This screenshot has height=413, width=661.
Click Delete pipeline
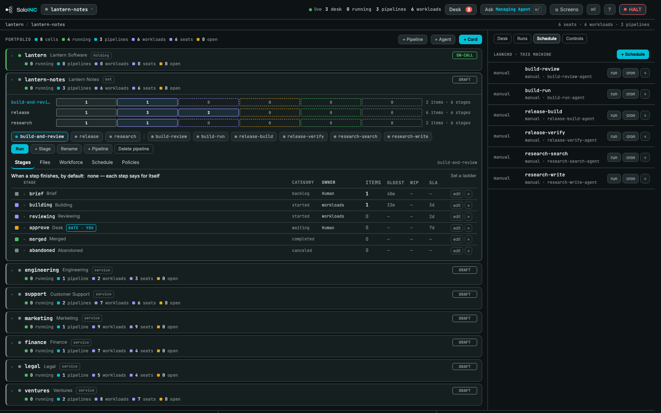(x=133, y=149)
